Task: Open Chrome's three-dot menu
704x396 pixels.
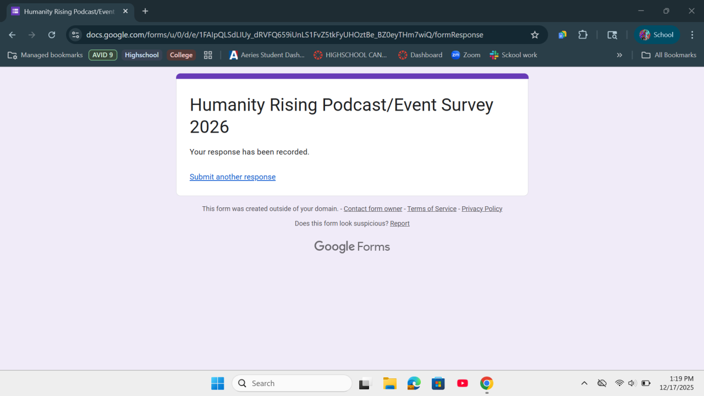Action: 692,35
